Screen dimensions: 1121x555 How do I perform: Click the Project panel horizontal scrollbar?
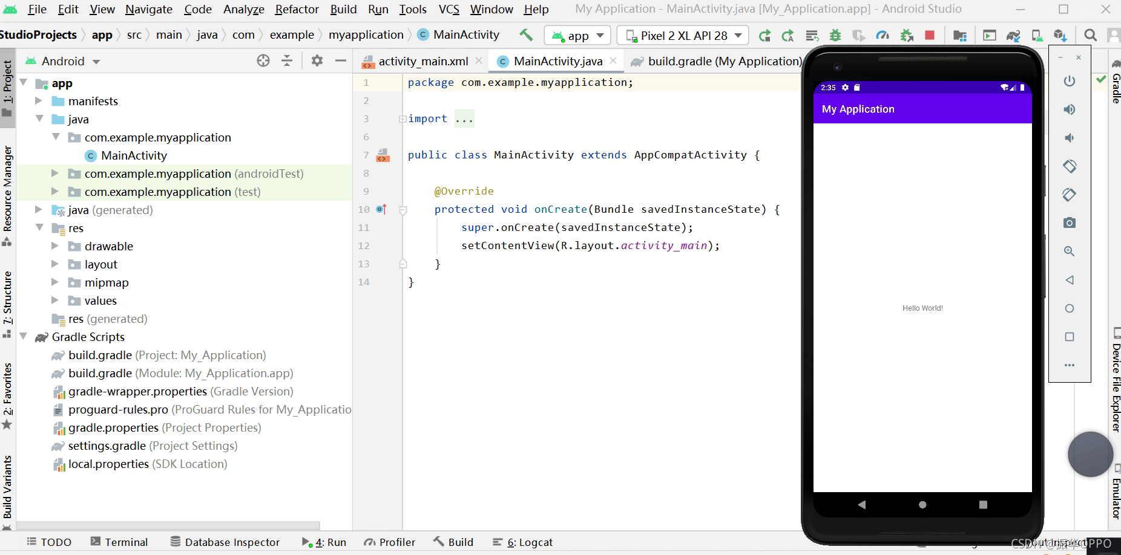coord(168,525)
